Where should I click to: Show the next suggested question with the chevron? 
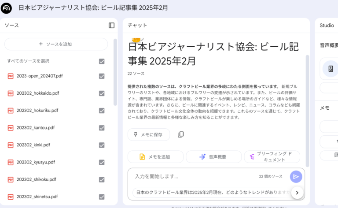(x=297, y=193)
